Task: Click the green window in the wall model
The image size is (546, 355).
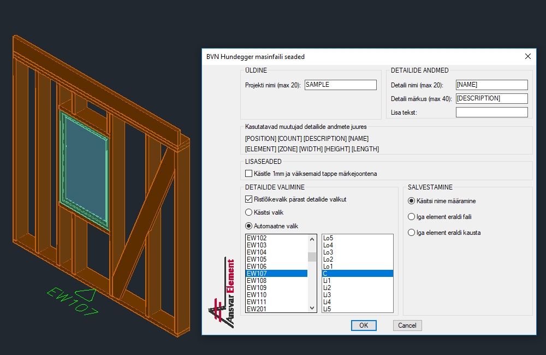Action: pyautogui.click(x=85, y=170)
